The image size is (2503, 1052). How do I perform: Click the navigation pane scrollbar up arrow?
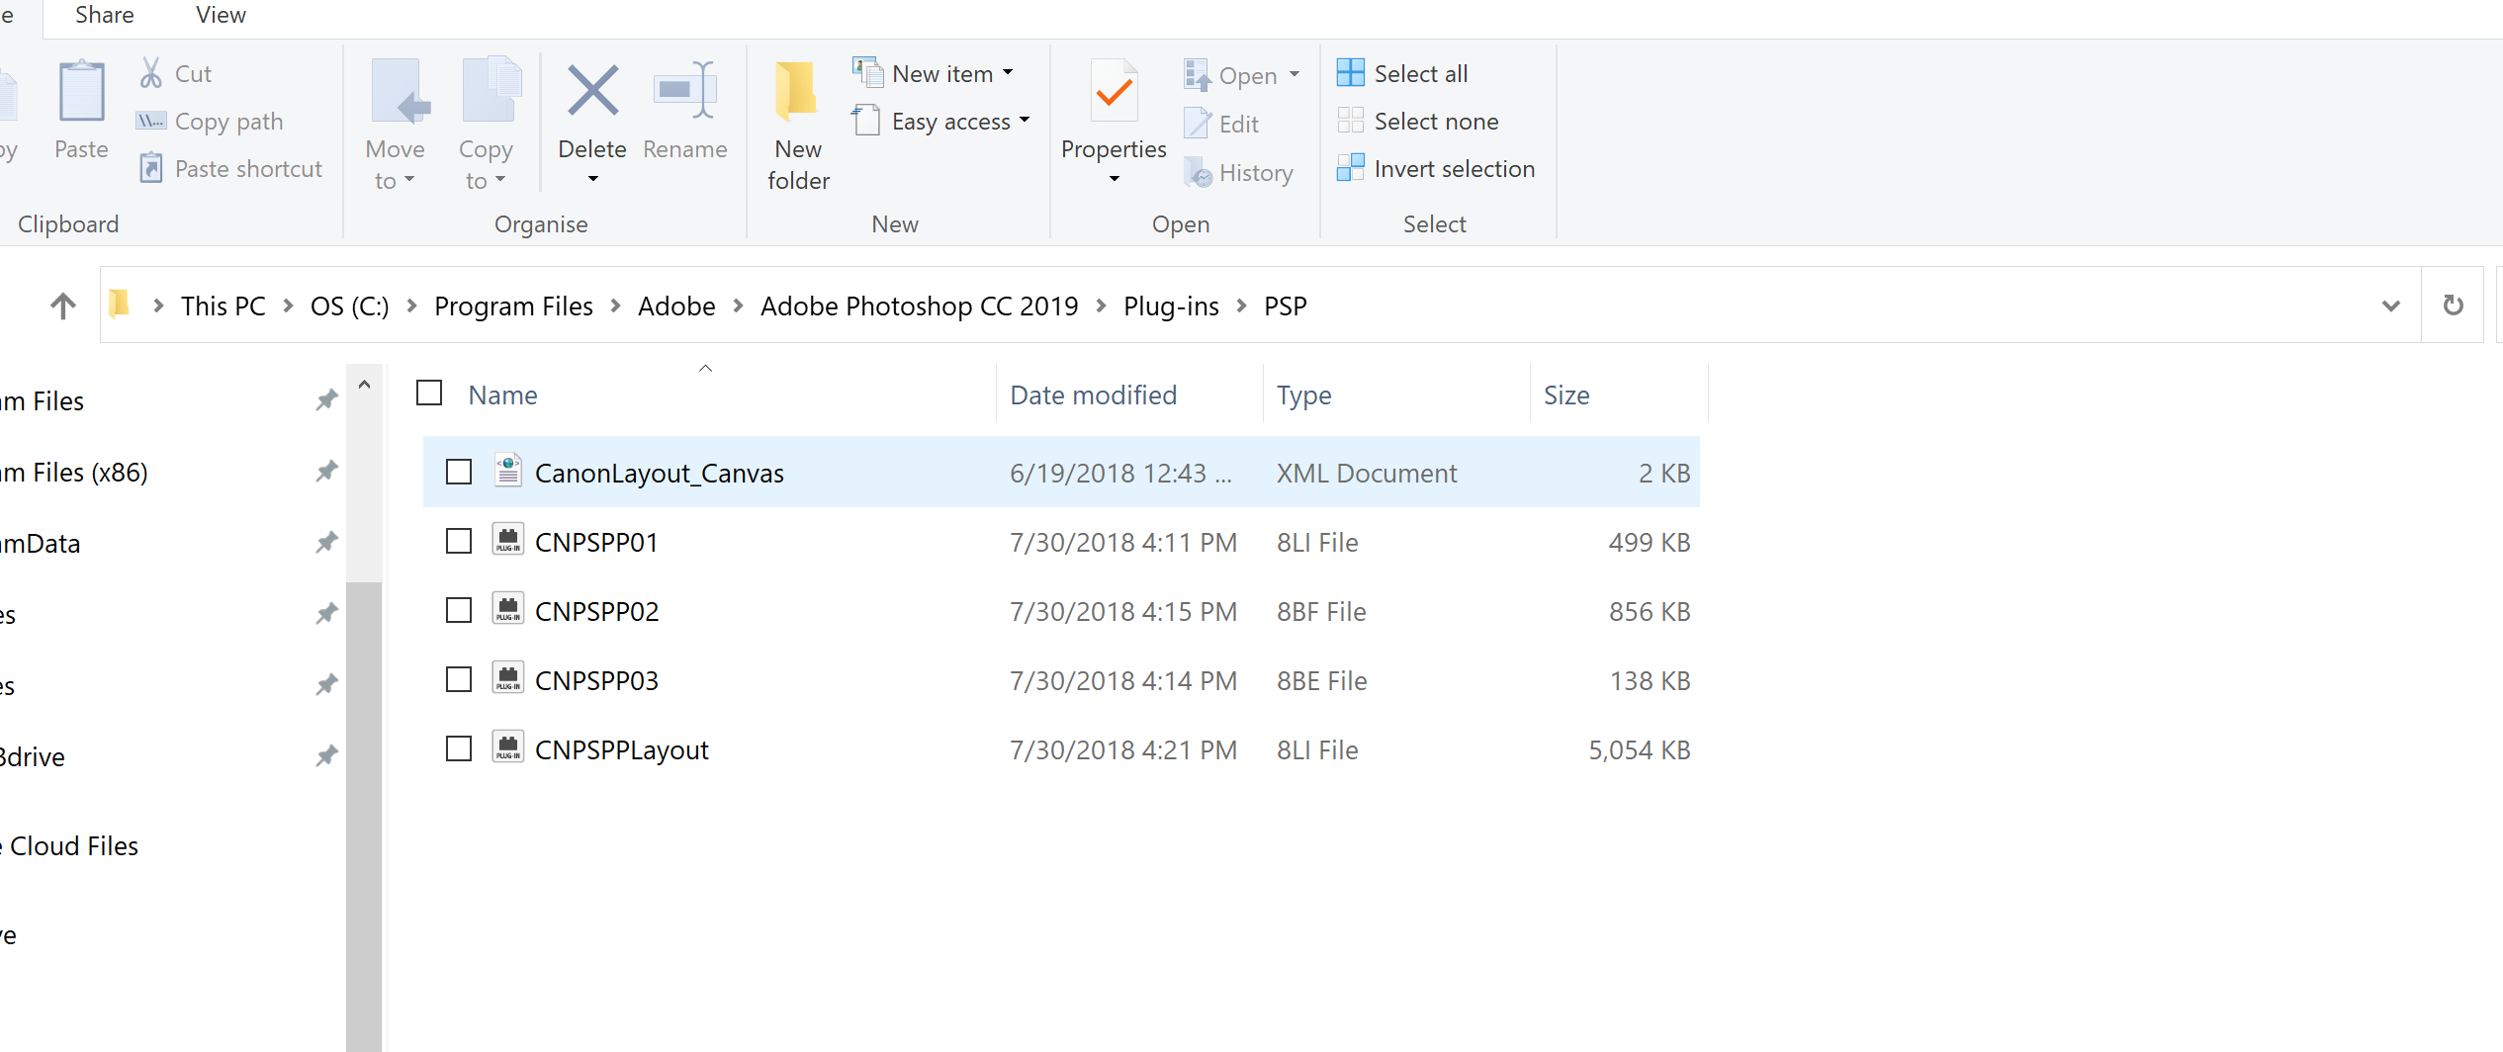[364, 385]
